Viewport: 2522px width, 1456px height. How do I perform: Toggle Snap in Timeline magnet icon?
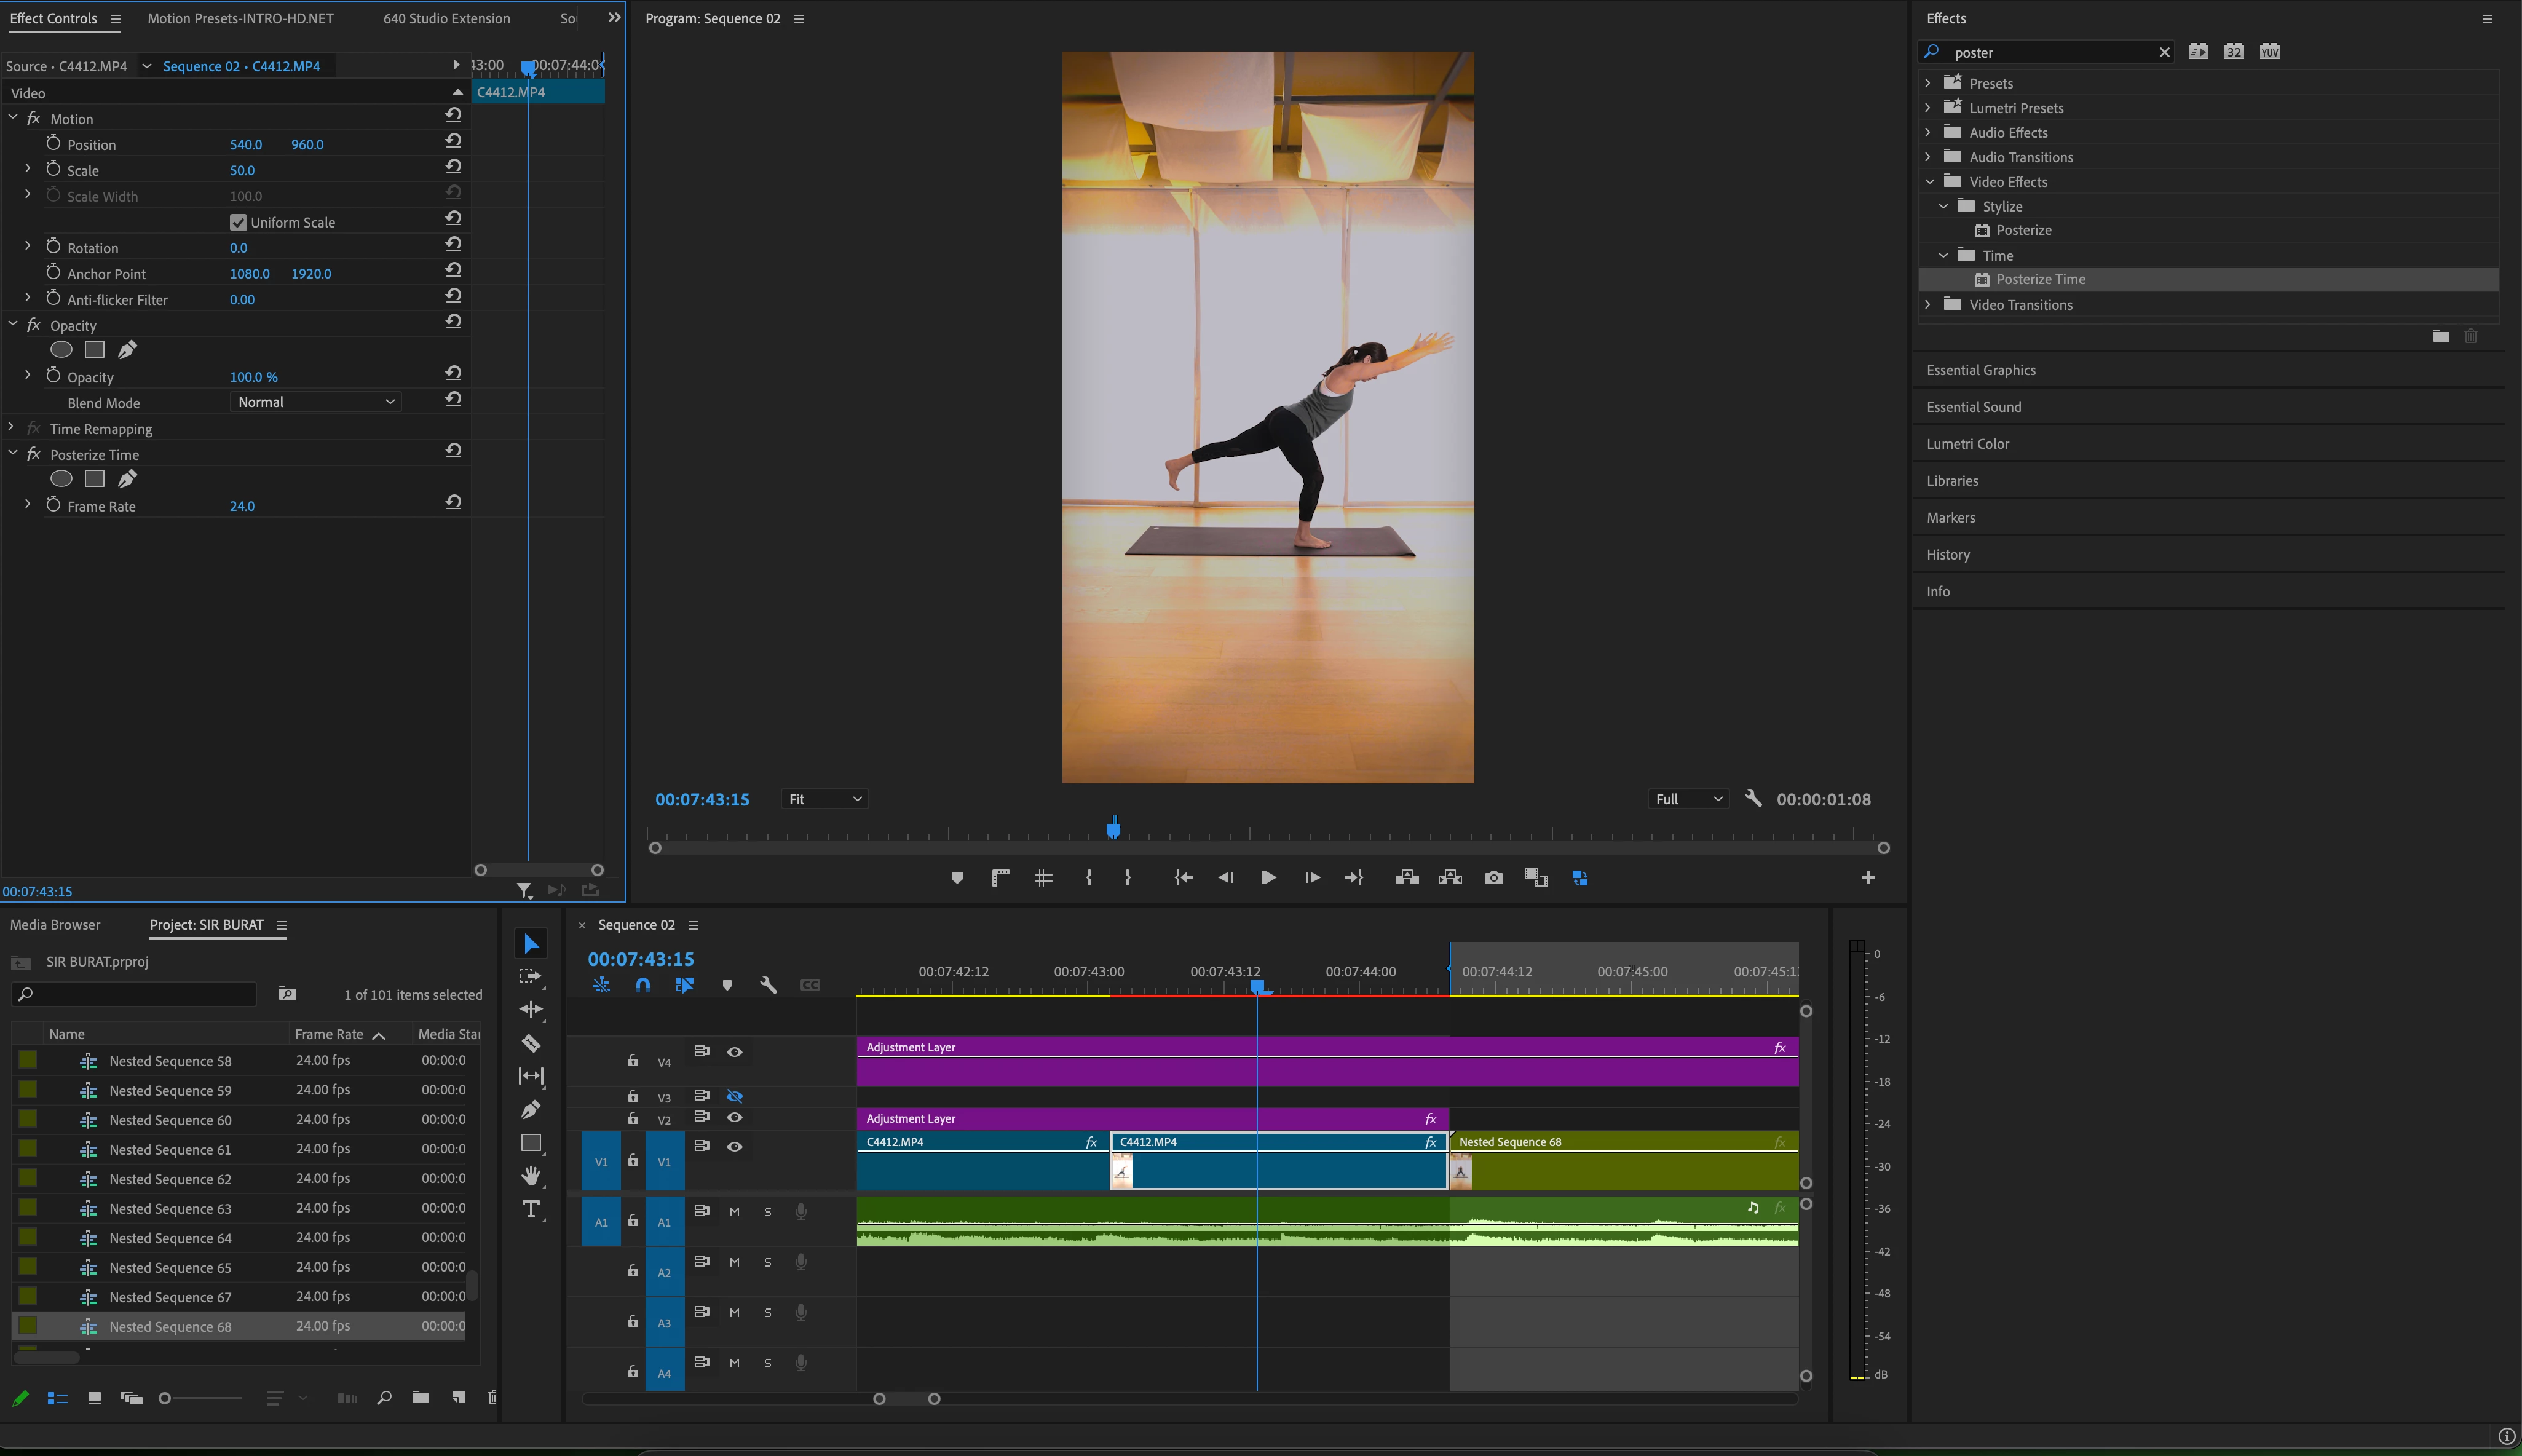pyautogui.click(x=642, y=985)
